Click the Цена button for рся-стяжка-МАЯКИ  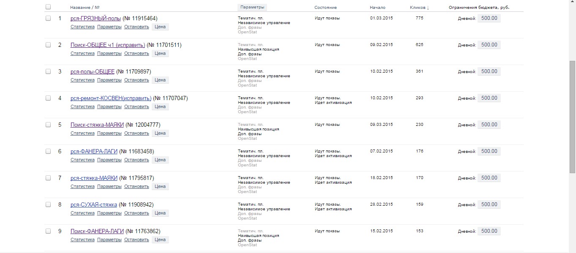[x=160, y=186]
